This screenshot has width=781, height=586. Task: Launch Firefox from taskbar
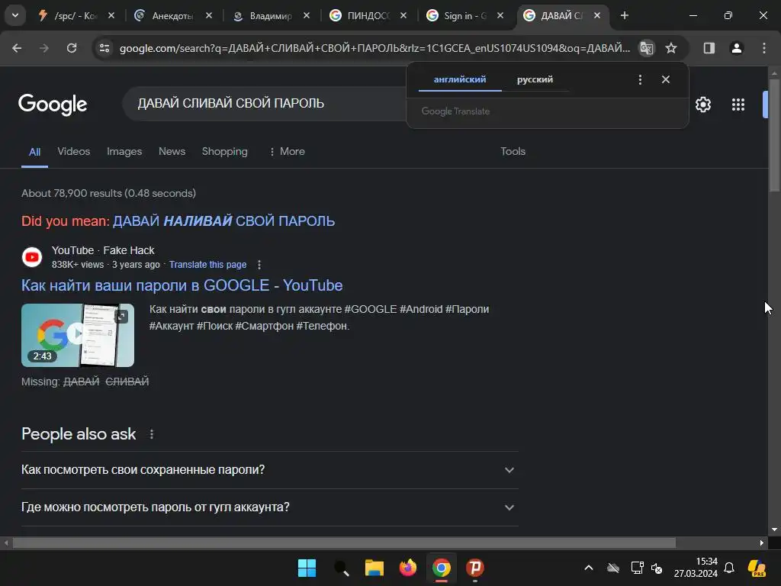[408, 568]
